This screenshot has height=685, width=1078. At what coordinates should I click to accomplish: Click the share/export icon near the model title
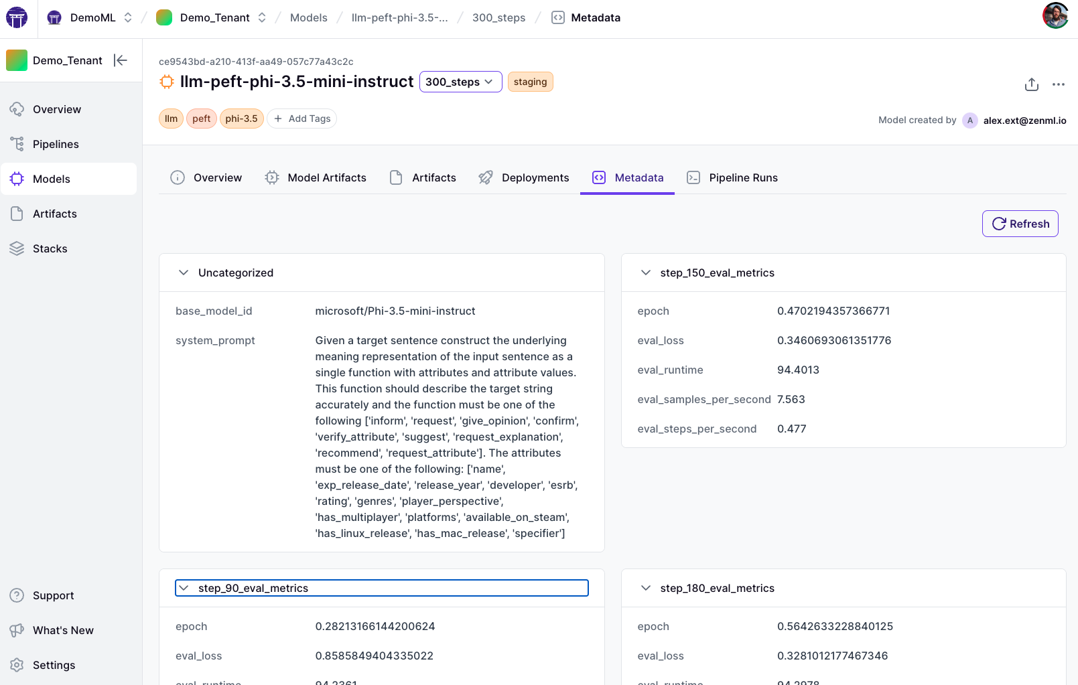tap(1031, 84)
